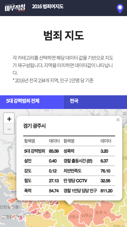Click the purple location pin icon
Image resolution: width=127 pixels, height=227 pixels.
coord(120,9)
